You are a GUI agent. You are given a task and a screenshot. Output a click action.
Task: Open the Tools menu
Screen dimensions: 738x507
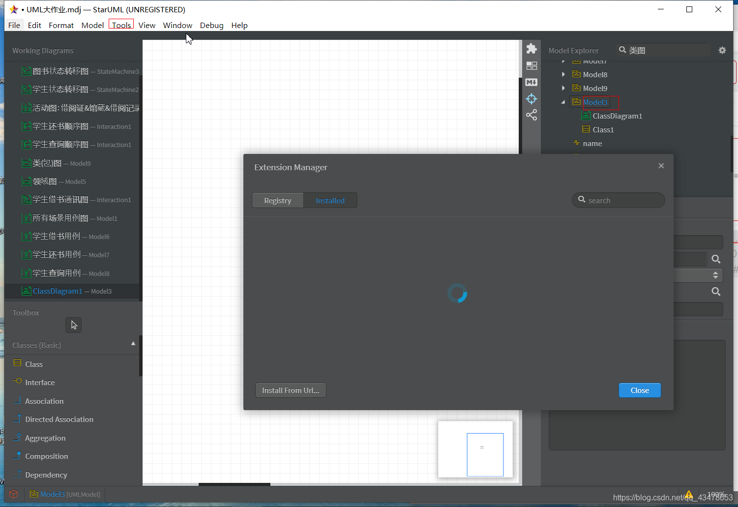(x=121, y=25)
